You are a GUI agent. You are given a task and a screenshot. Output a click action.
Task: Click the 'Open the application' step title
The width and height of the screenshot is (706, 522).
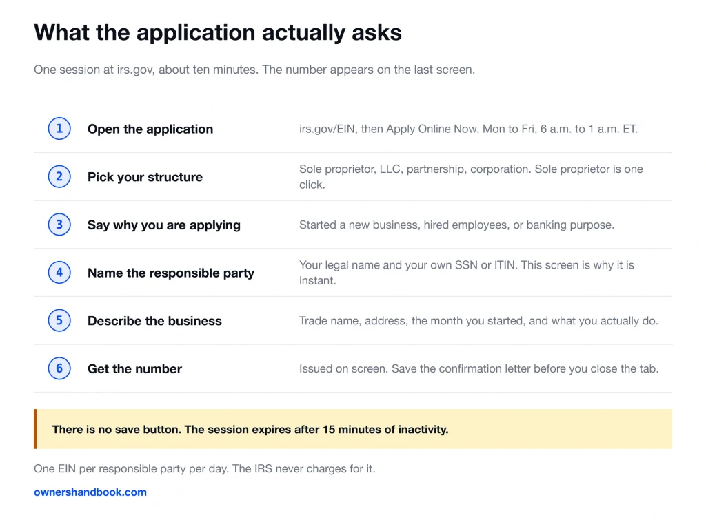[x=150, y=129]
